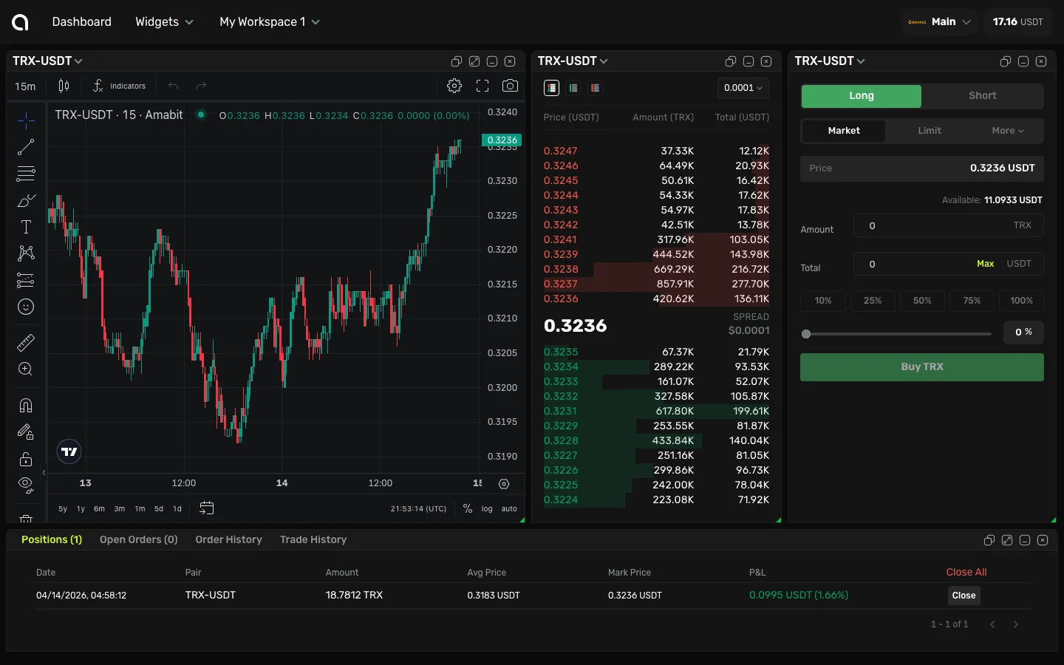Select the ruler measure tool
The height and width of the screenshot is (665, 1064).
point(26,342)
